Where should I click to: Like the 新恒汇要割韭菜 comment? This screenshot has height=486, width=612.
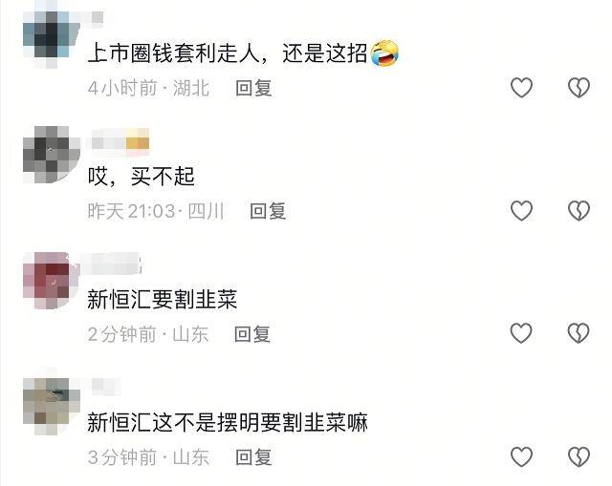coord(521,333)
